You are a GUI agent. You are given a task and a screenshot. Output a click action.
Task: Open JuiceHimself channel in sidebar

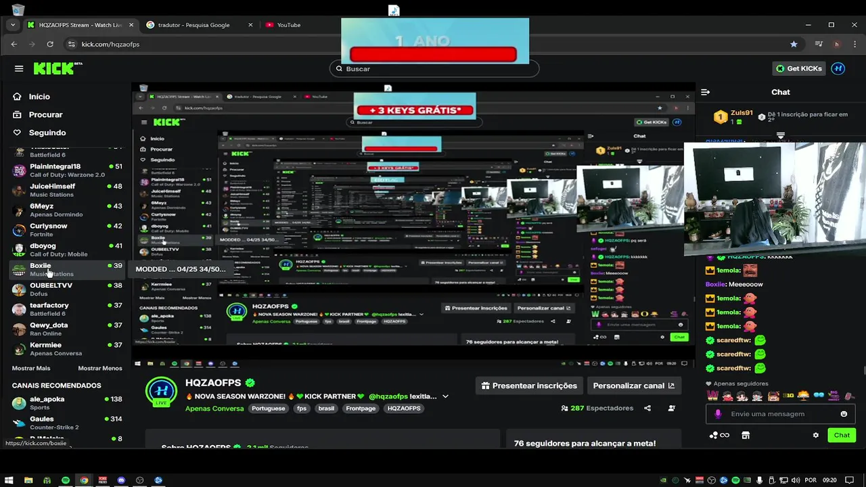67,190
